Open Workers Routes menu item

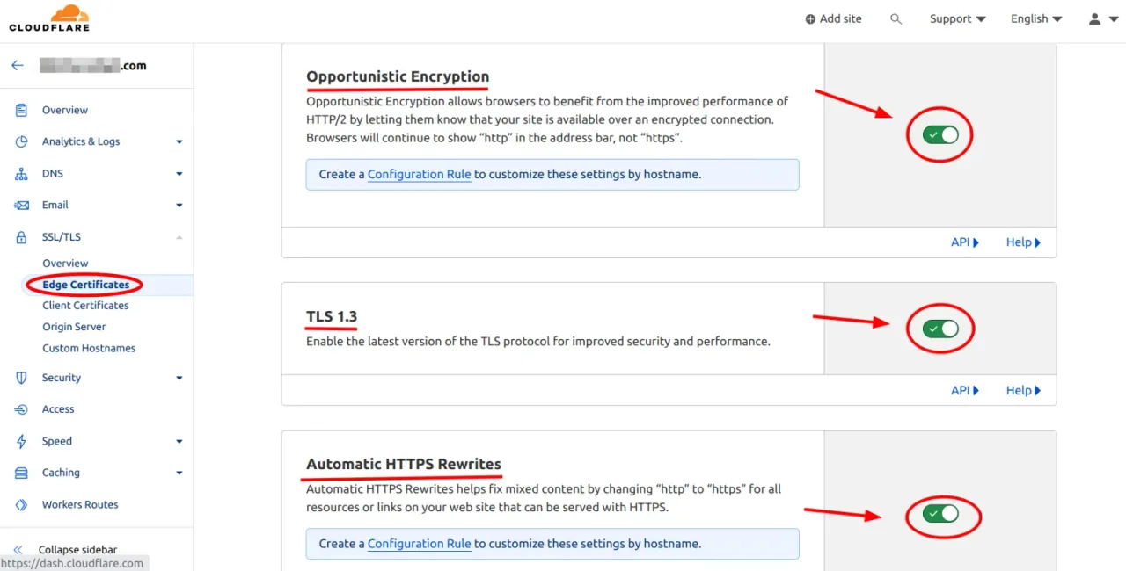pyautogui.click(x=80, y=505)
